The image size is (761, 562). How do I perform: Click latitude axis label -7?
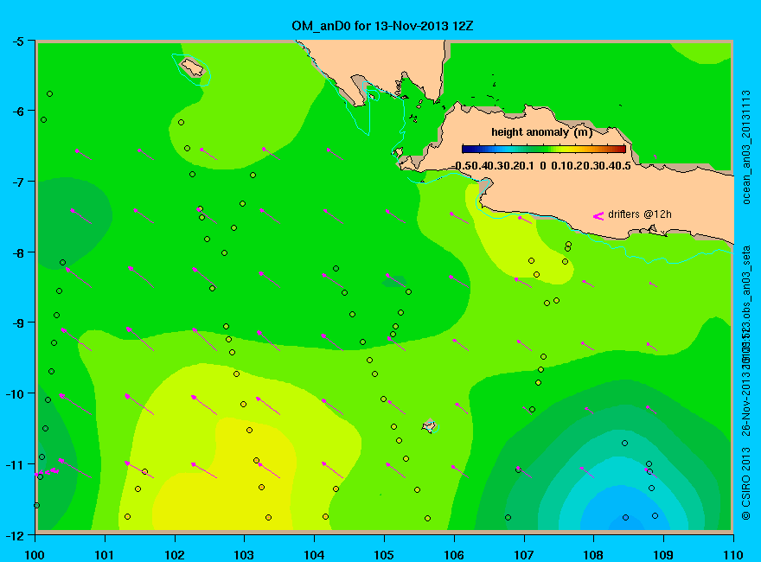coord(17,182)
